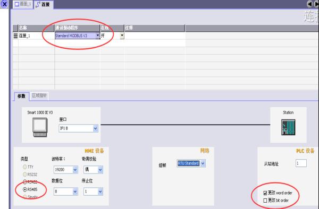Open the 19200 baud rate dropdown
Viewport: 319px width, 209px height.
pos(75,170)
